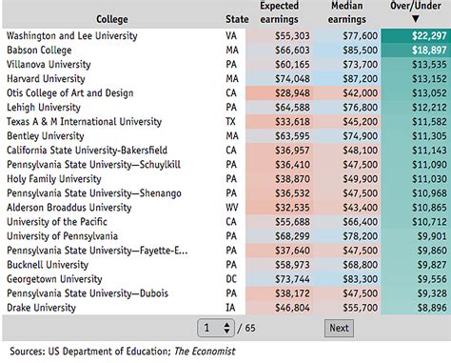
Task: Sort by State column header
Action: click(x=237, y=19)
